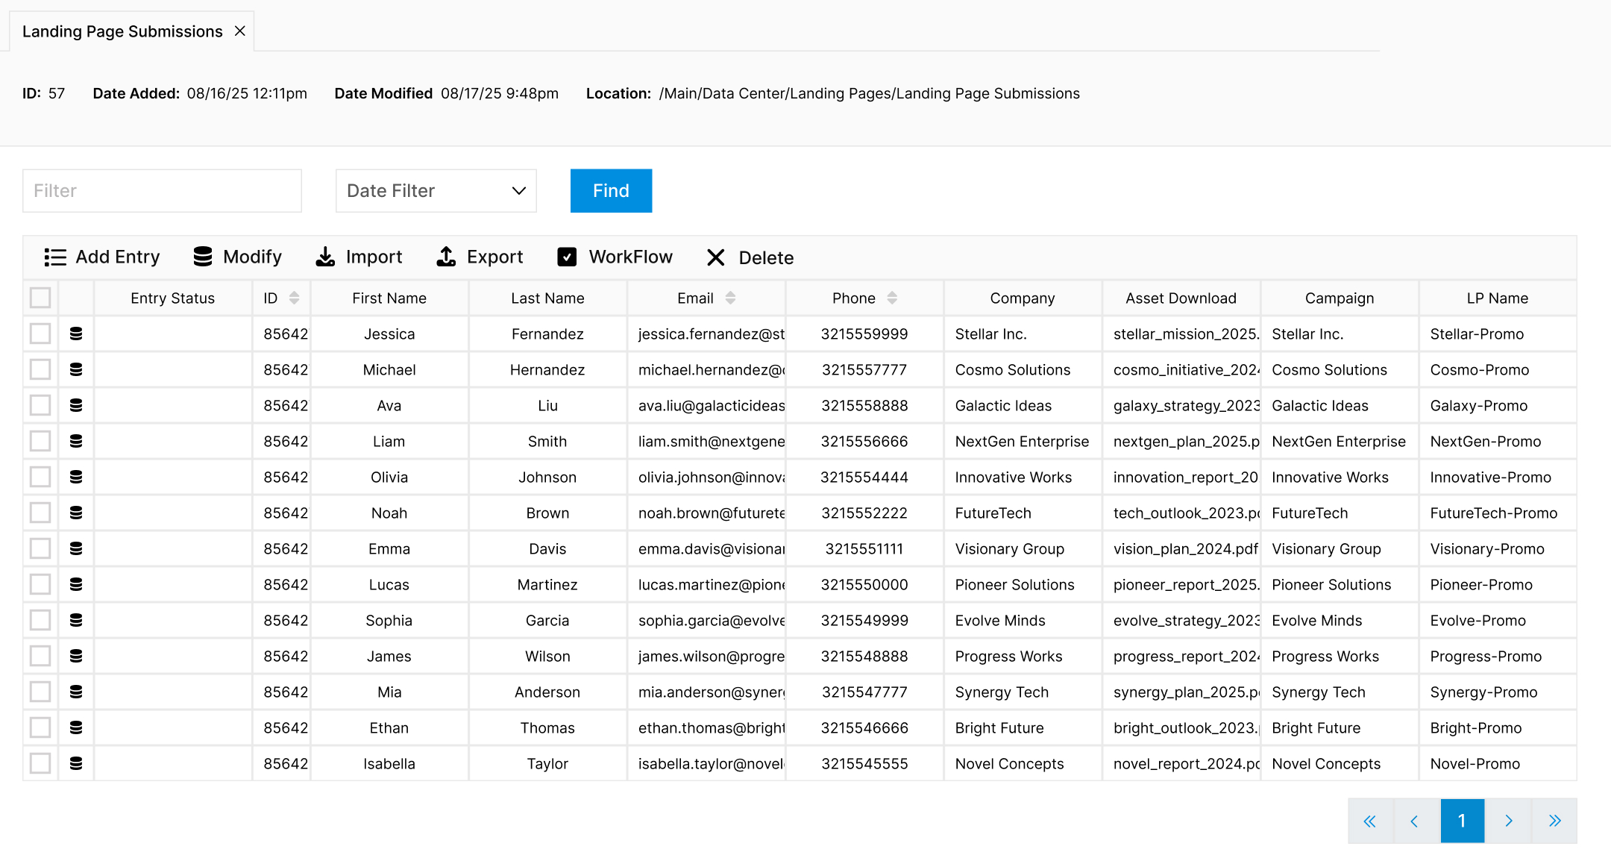Open the record icon for Olivia Johnson
This screenshot has width=1611, height=861.
point(76,477)
